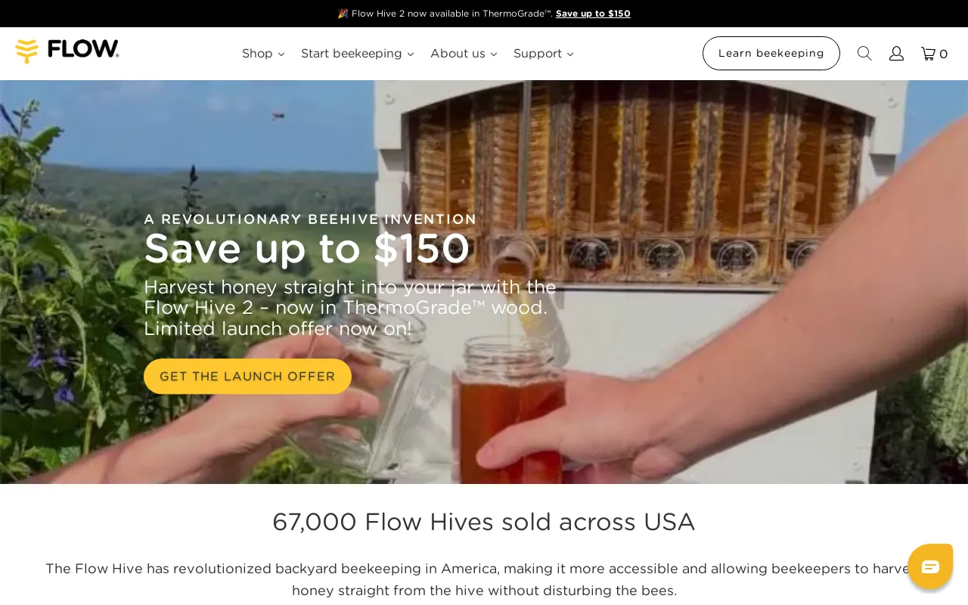Image resolution: width=968 pixels, height=605 pixels.
Task: Click the Get the Launch Offer button
Action: pos(247,377)
